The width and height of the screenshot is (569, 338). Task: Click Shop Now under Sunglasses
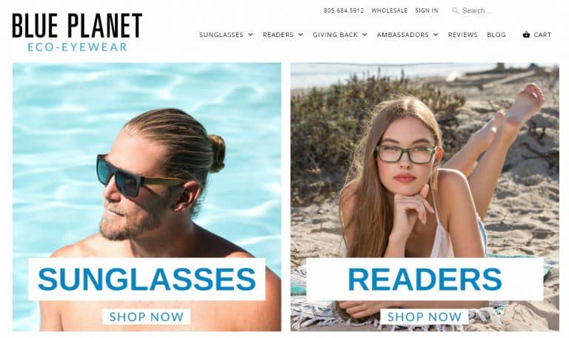click(x=147, y=317)
